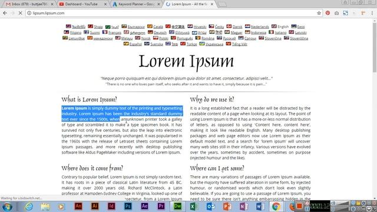This screenshot has width=377, height=212.
Task: Click the 'Why do we use it?' heading
Action: (212, 100)
